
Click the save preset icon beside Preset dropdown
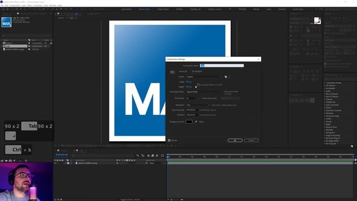coord(225,77)
